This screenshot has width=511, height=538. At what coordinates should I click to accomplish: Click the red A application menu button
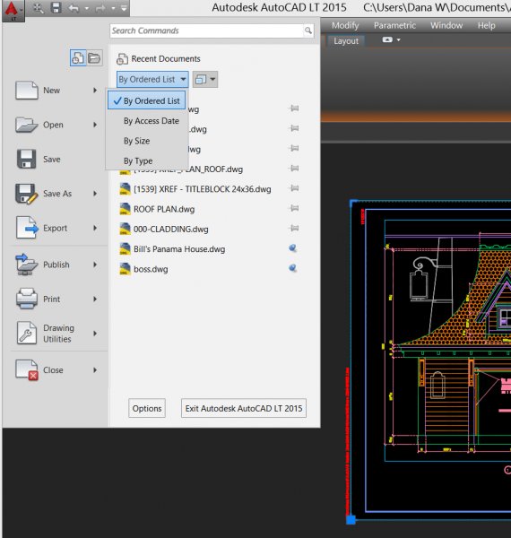pyautogui.click(x=13, y=11)
